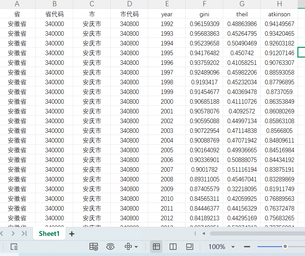Select column F header
Image resolution: width=305 pixels, height=256 pixels.
(204, 4)
